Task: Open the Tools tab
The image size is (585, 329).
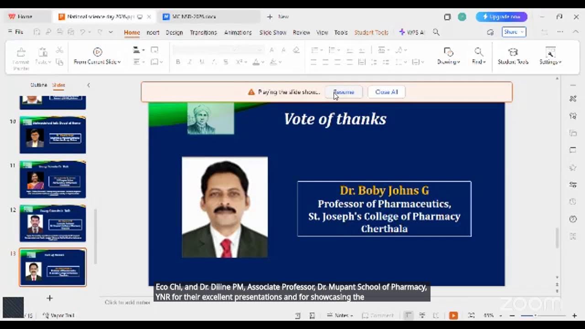Action: [x=341, y=32]
